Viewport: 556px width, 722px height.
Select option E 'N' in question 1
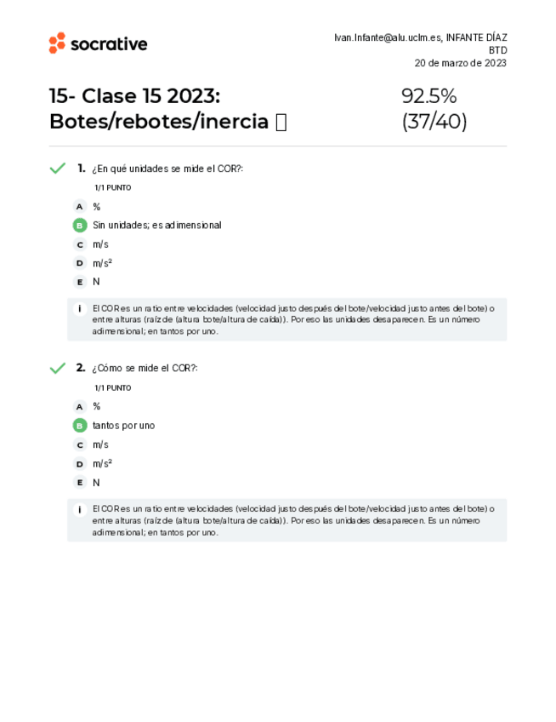(80, 282)
